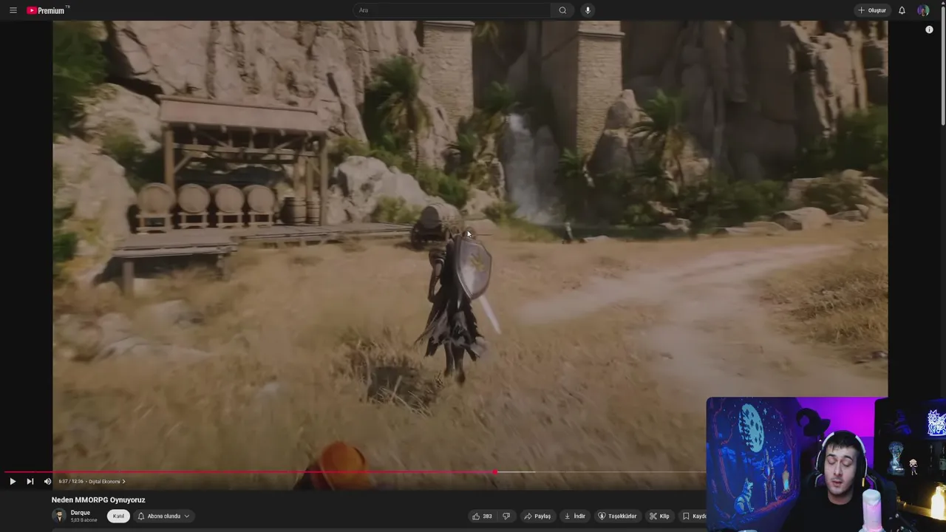Click the red playhead scrubber dot

coord(494,472)
